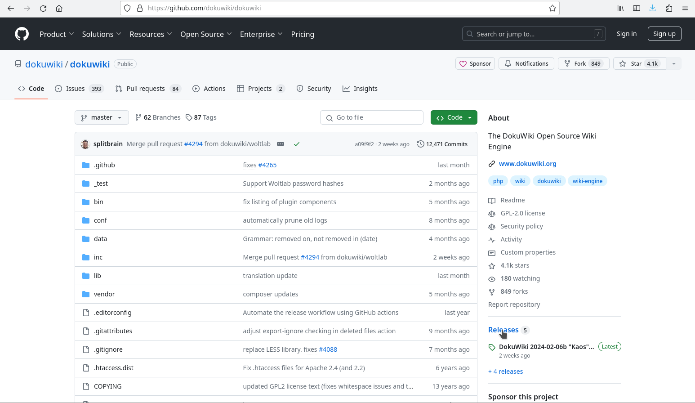695x403 pixels.
Task: Open the splitbrain avatar profile
Action: coord(85,144)
